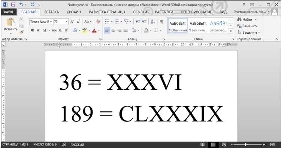
Task: Open the ФАЙЛ menu
Action: [8, 12]
